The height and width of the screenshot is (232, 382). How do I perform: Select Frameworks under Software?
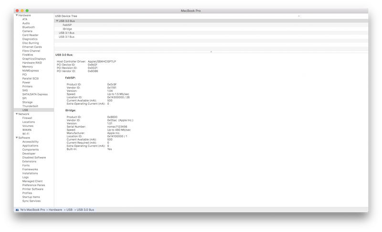pos(30,169)
